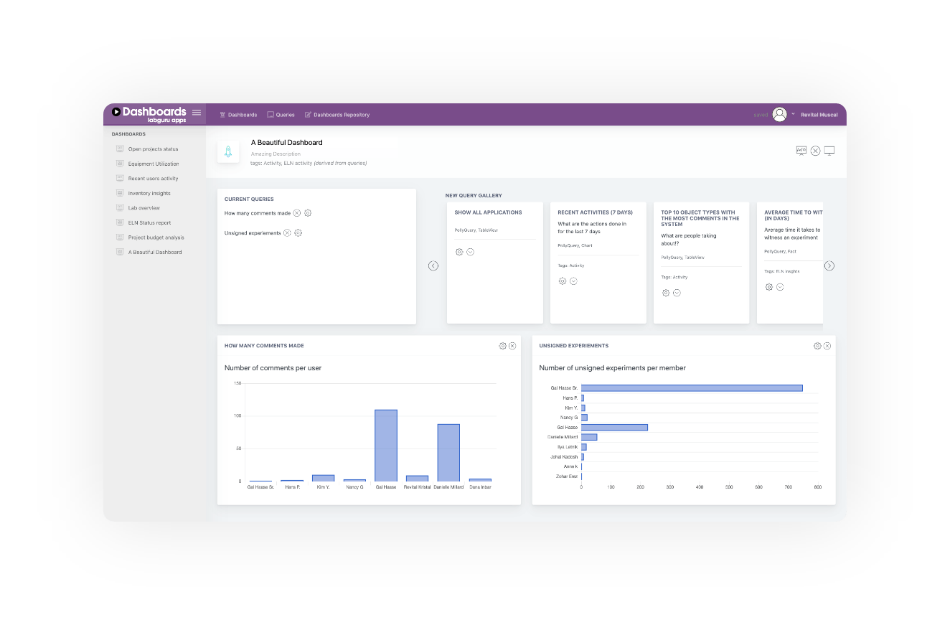Image resolution: width=950 pixels, height=625 pixels.
Task: Open settings gear on the Unsigned Experiements chart widget
Action: pyautogui.click(x=817, y=345)
